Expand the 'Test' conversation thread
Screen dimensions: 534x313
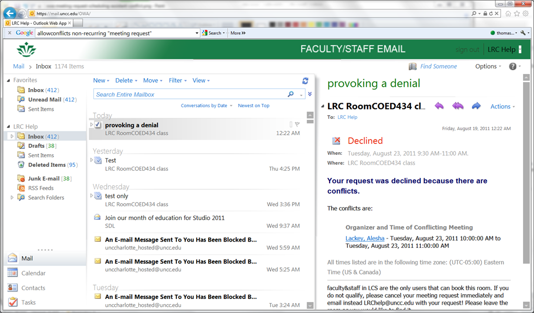91,160
